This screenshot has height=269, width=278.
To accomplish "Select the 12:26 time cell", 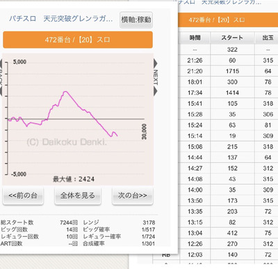I will coord(195,244).
